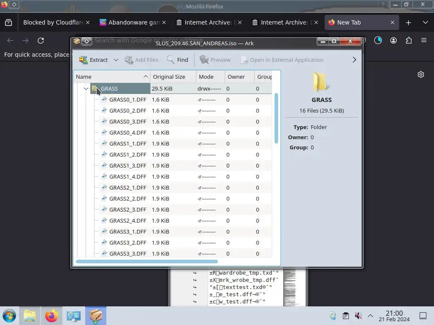
Task: Close the Blocked by Cloudflare tab
Action: (88, 23)
